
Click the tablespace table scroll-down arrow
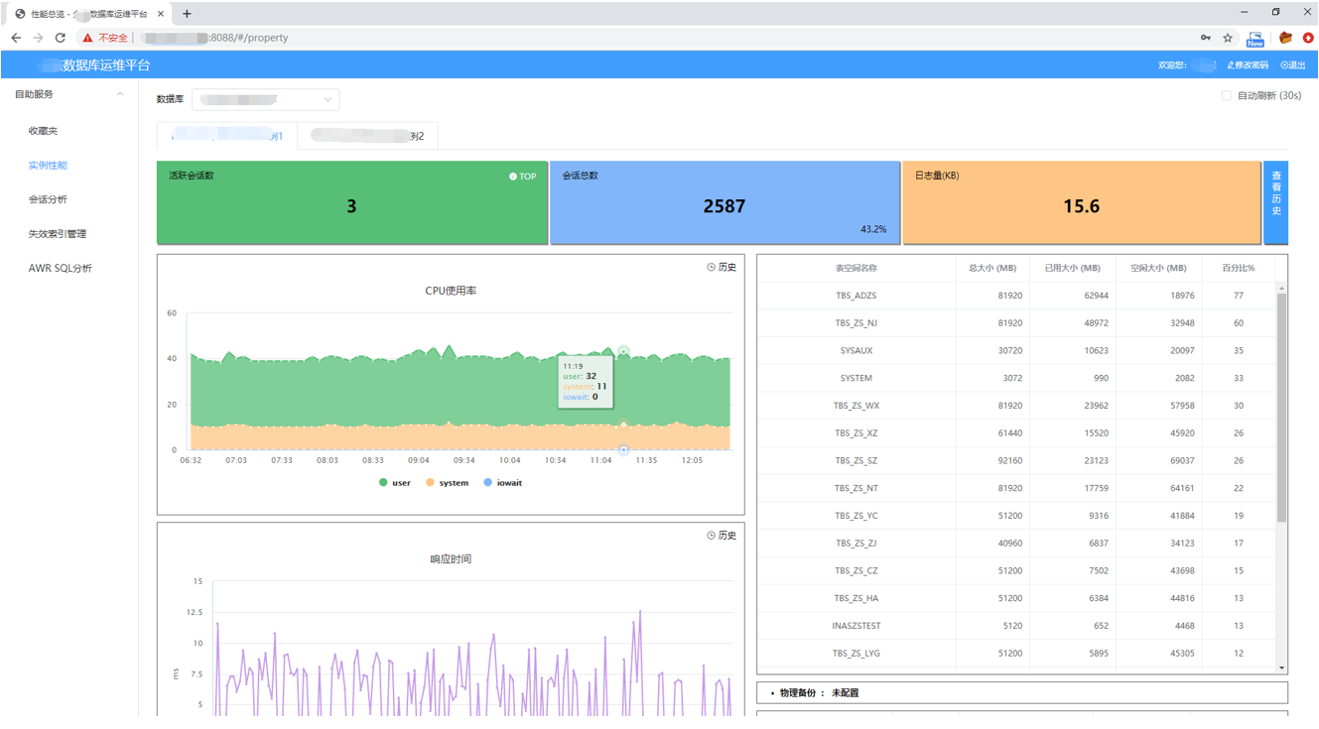coord(1281,668)
